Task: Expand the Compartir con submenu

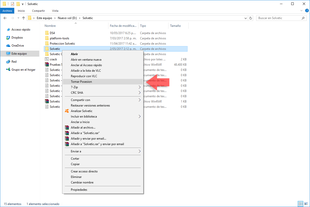Action: [x=103, y=100]
